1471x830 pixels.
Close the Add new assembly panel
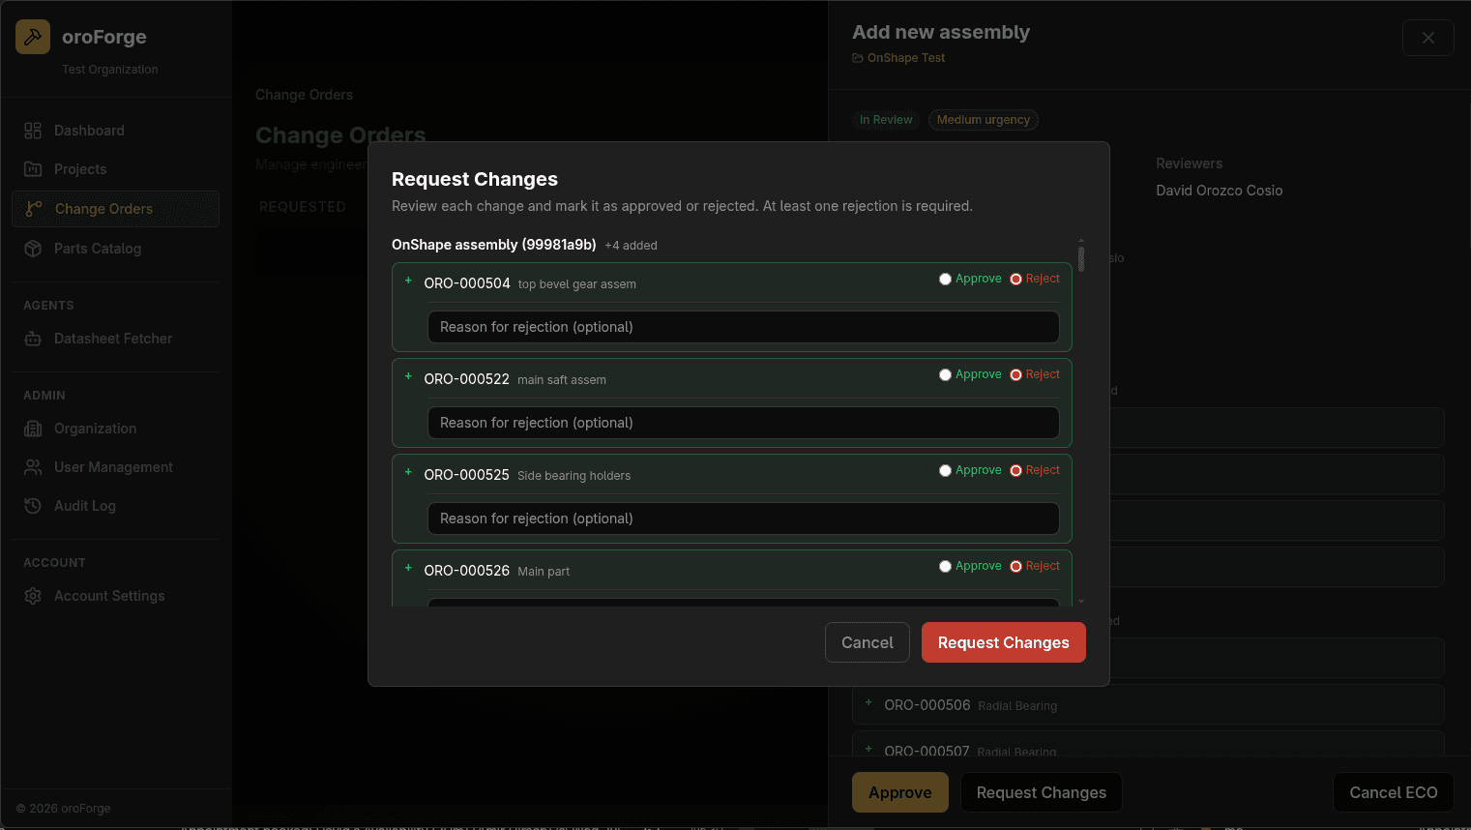coord(1428,38)
